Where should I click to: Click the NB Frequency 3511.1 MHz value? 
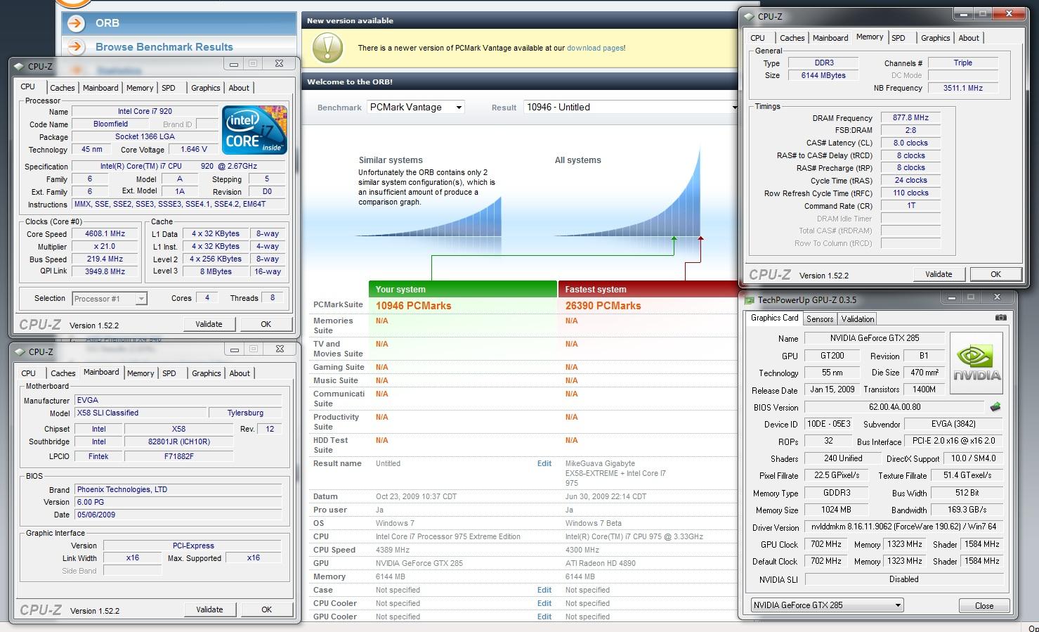(x=962, y=88)
